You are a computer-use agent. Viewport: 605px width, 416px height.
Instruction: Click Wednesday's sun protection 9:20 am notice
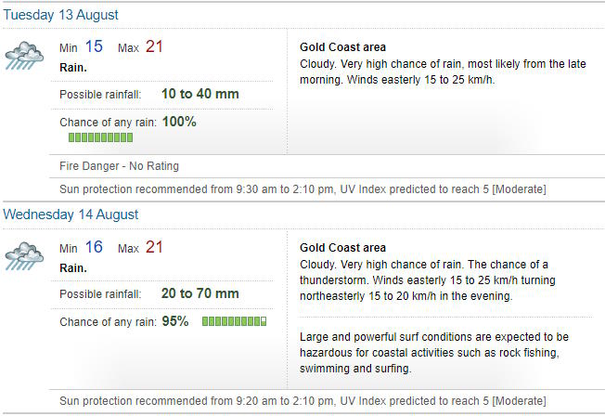tap(302, 401)
